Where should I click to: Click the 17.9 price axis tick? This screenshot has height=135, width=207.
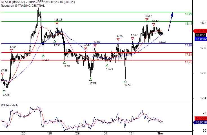point(203,48)
